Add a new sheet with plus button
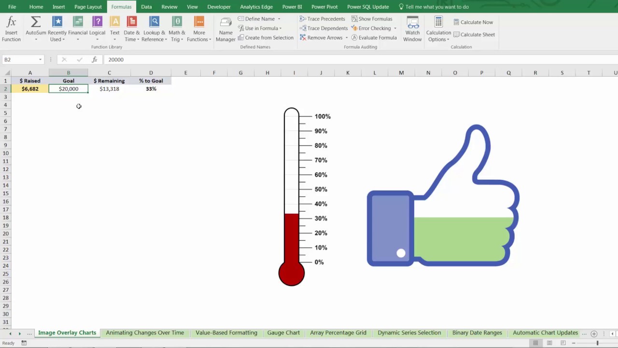Image resolution: width=618 pixels, height=348 pixels. (x=594, y=333)
